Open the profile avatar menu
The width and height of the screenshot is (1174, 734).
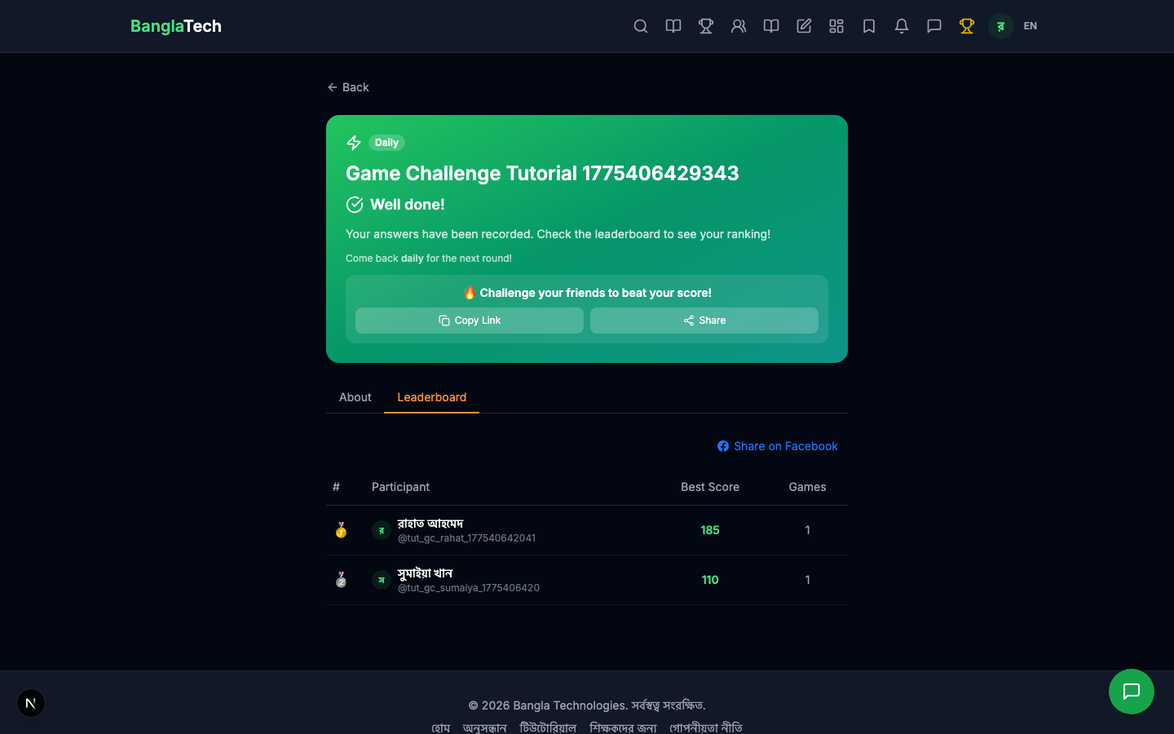click(1000, 26)
